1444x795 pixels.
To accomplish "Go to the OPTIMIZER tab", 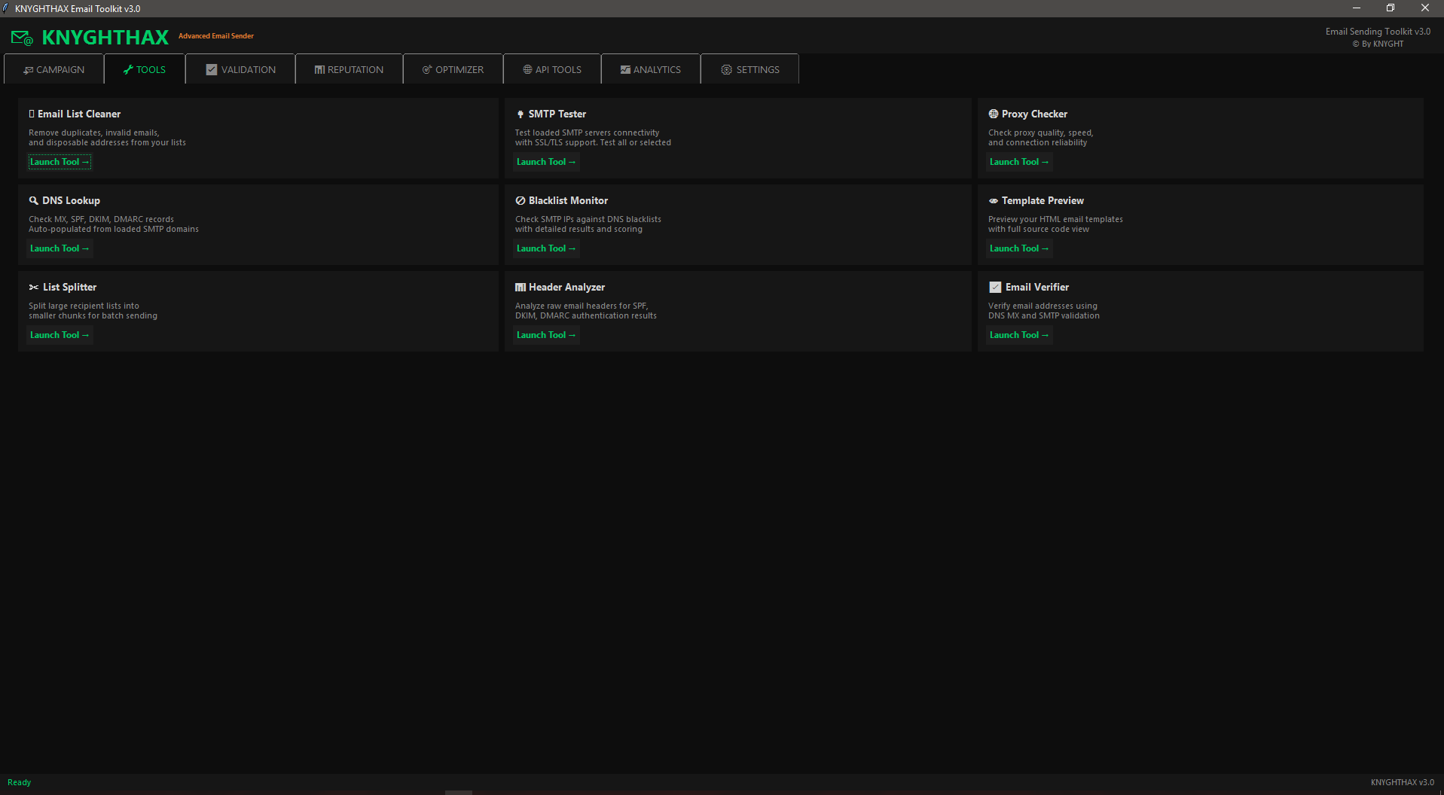I will (453, 69).
